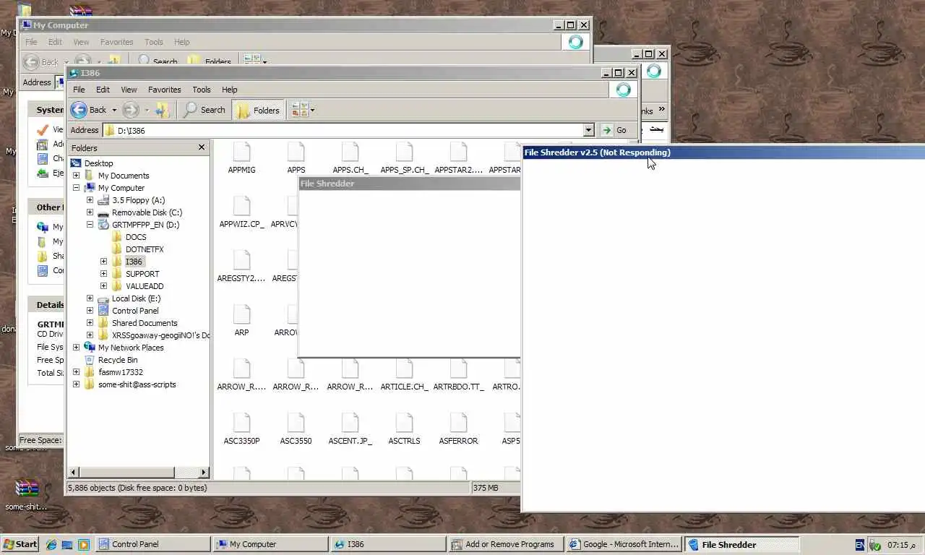This screenshot has width=925, height=555.
Task: Open Favorites menu in My Computer window
Action: pos(116,42)
